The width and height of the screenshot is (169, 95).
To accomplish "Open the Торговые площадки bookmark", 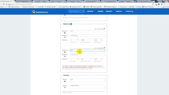I will (x=110, y=7).
